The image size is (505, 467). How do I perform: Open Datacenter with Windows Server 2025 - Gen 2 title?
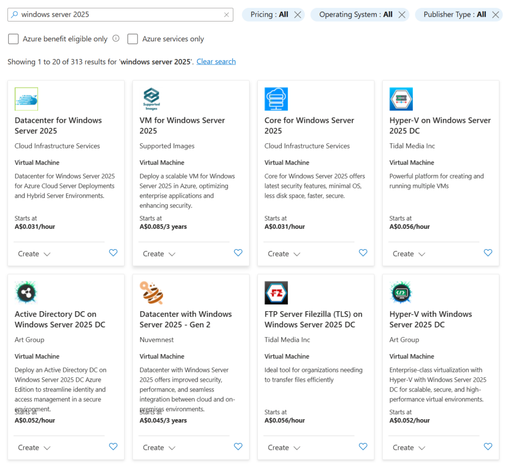[x=186, y=320]
